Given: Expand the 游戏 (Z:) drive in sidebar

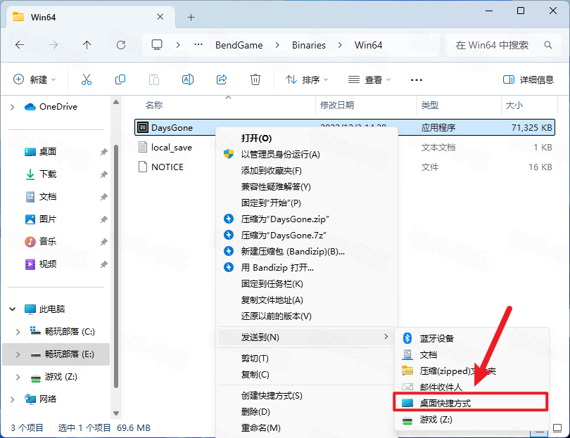Looking at the screenshot, I should click(18, 377).
